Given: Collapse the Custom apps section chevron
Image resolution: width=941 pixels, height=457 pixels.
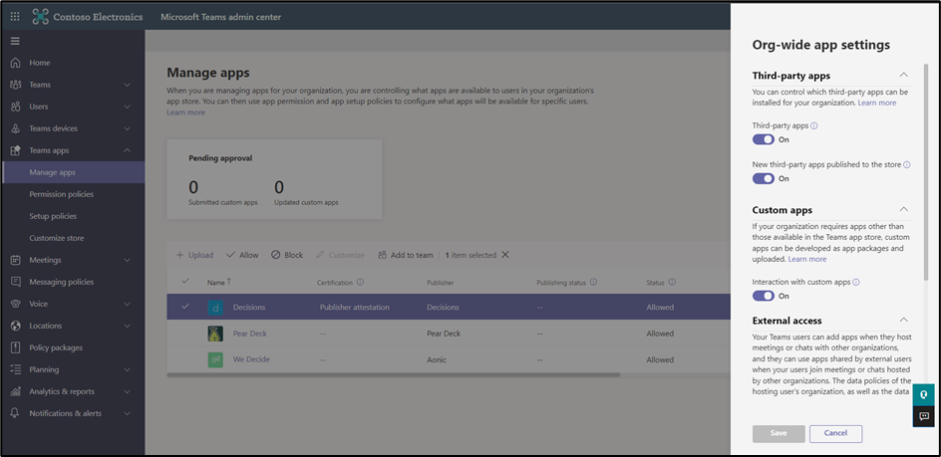Looking at the screenshot, I should click(904, 209).
